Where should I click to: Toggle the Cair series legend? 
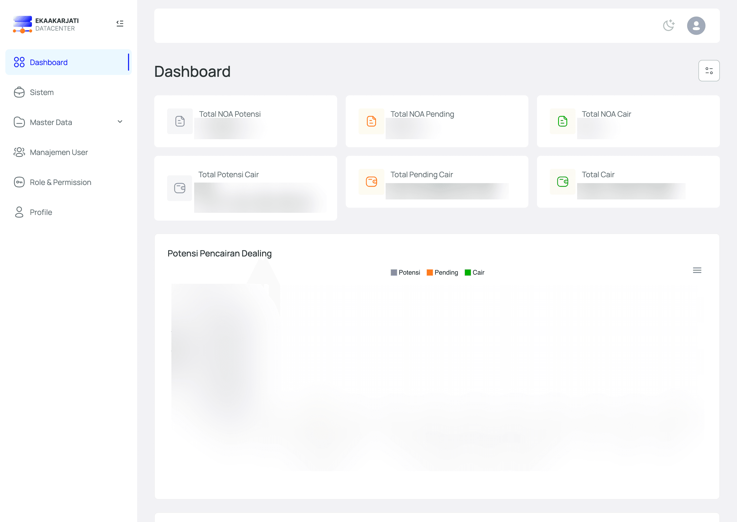pyautogui.click(x=475, y=273)
